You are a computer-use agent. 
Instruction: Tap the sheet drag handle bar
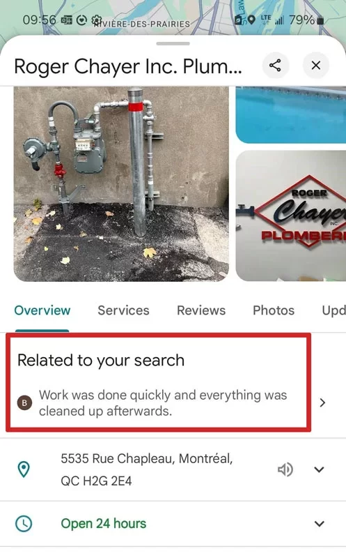pos(173,44)
